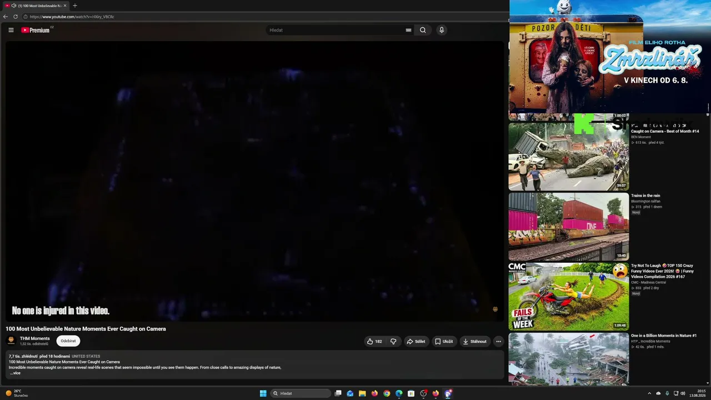This screenshot has width=711, height=400.
Task: Open 'Bloomington railfan' channel
Action: pos(647,201)
